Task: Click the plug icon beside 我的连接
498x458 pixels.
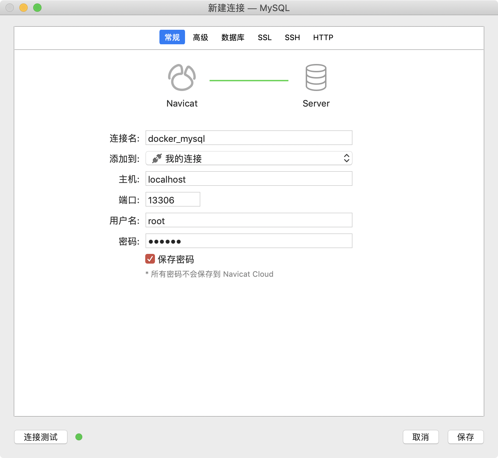Action: pos(156,158)
